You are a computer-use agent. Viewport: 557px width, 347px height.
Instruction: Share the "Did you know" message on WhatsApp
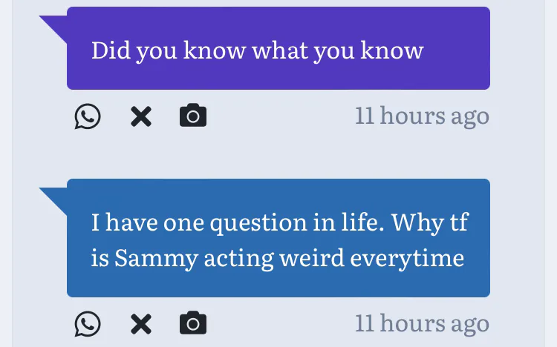(x=88, y=116)
